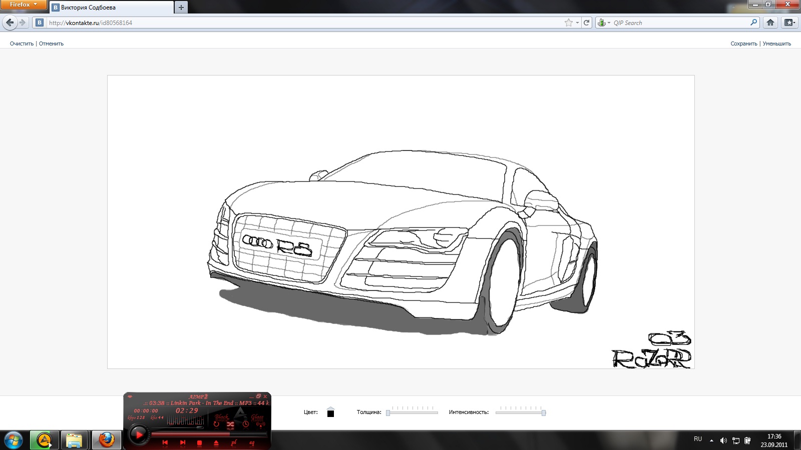Click the AIMP eject/open file icon

tap(216, 443)
